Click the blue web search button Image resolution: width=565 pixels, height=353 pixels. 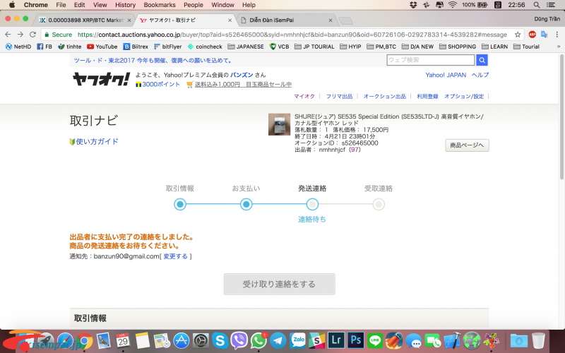(x=482, y=60)
